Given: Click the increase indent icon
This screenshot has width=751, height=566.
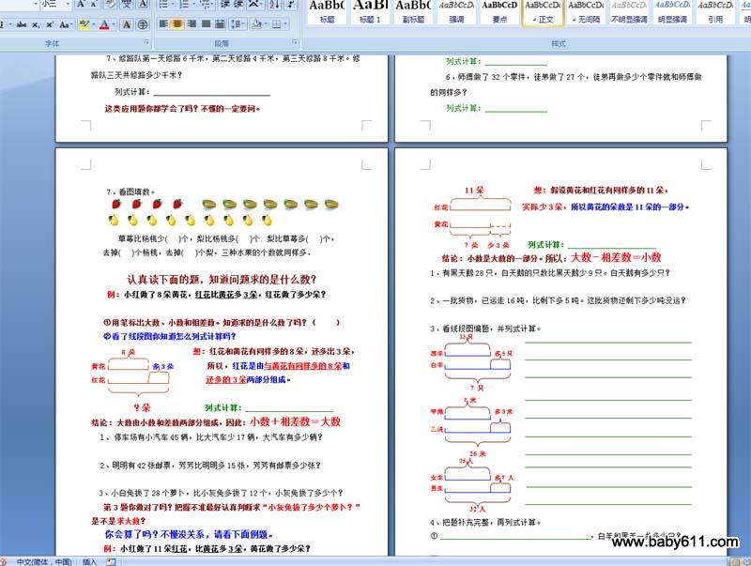Looking at the screenshot, I should pos(238,5).
